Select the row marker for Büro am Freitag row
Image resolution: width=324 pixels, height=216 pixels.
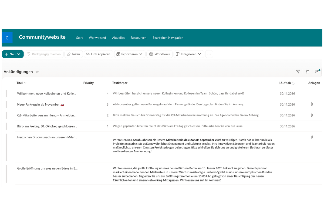coord(6,126)
